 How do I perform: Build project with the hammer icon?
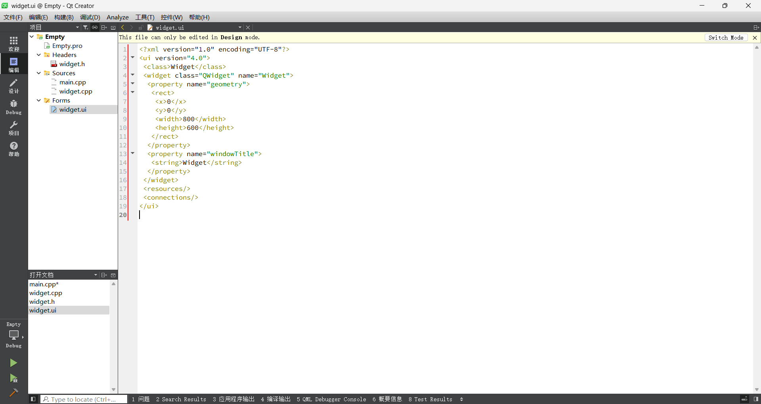coord(13,393)
